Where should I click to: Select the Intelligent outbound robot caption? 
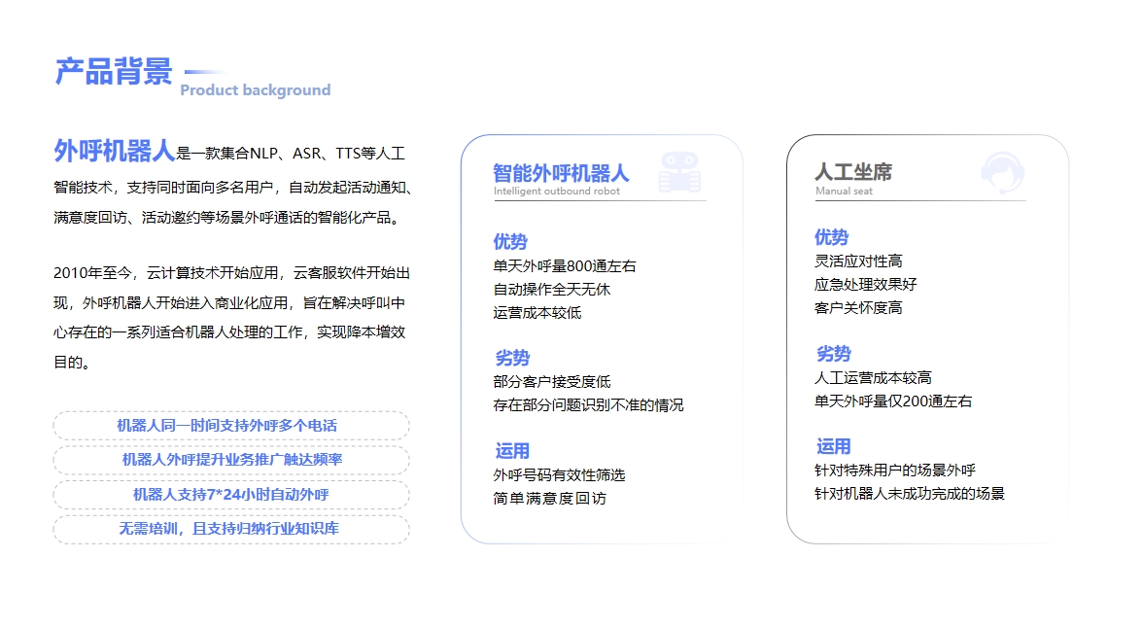pyautogui.click(x=557, y=191)
